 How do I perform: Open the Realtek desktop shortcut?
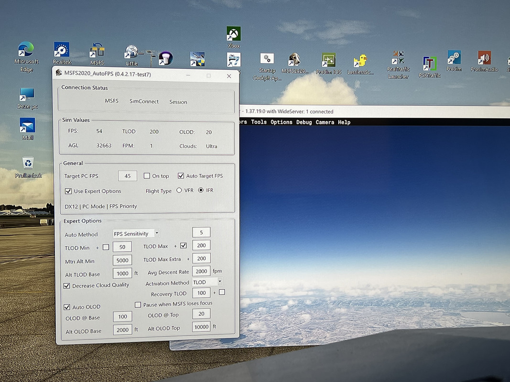[62, 53]
